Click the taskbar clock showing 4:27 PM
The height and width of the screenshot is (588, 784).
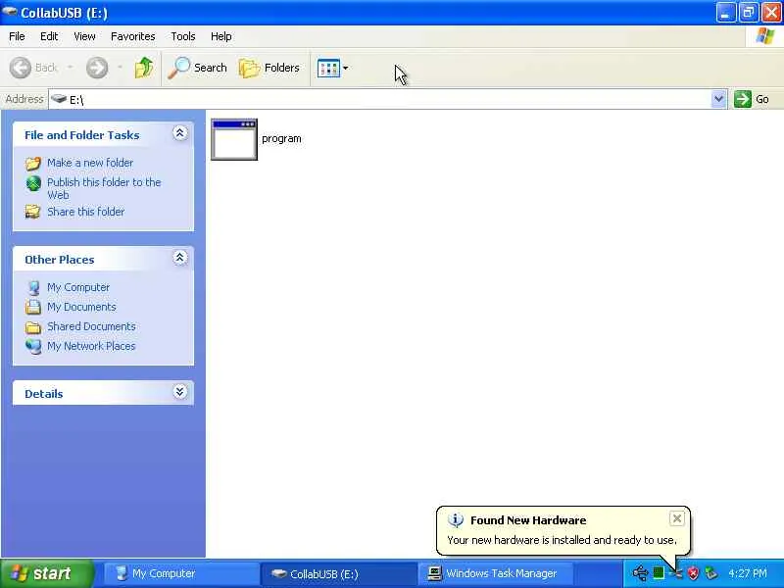coord(748,573)
